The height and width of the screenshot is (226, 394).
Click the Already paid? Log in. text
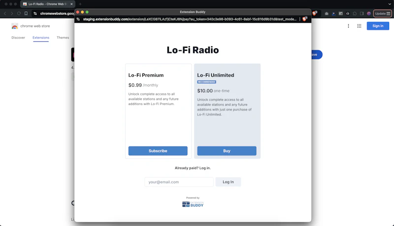point(193,168)
